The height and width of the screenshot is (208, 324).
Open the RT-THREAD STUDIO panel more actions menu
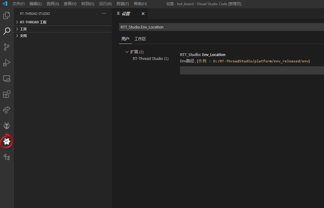tap(104, 13)
